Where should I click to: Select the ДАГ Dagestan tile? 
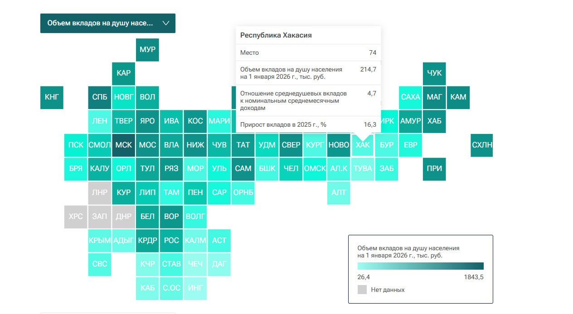click(219, 264)
